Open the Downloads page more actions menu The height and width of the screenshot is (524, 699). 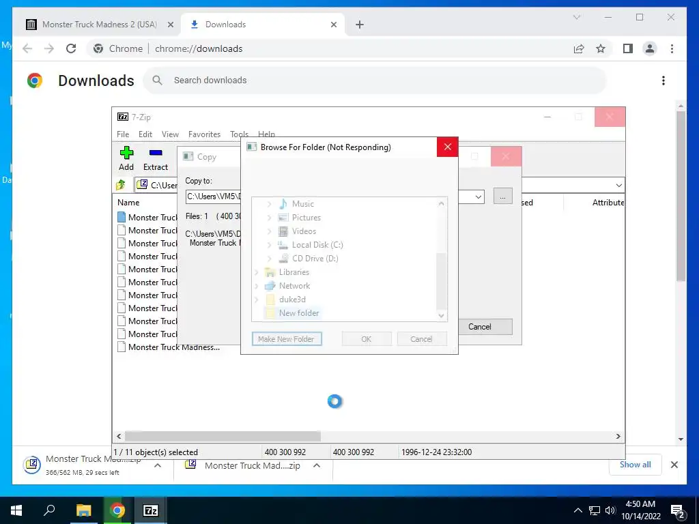664,81
